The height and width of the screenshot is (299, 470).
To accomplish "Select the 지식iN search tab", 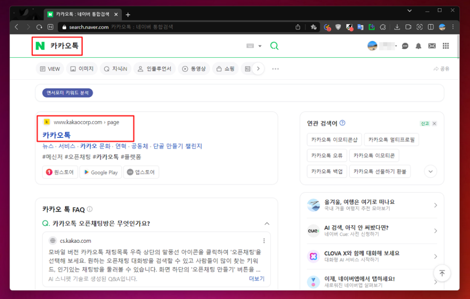I will coord(115,69).
